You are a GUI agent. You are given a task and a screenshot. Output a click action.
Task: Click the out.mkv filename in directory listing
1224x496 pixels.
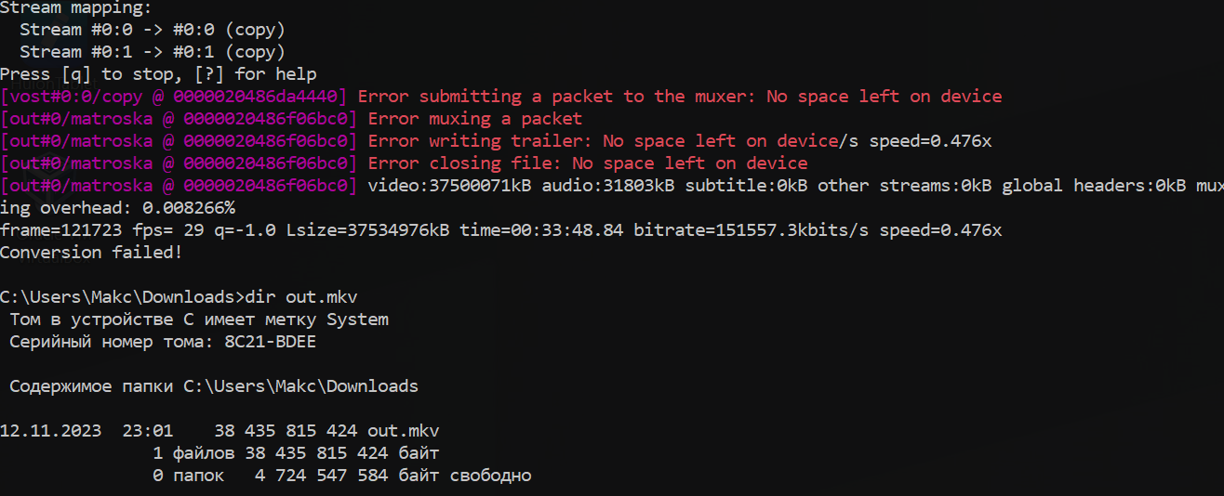pos(404,431)
